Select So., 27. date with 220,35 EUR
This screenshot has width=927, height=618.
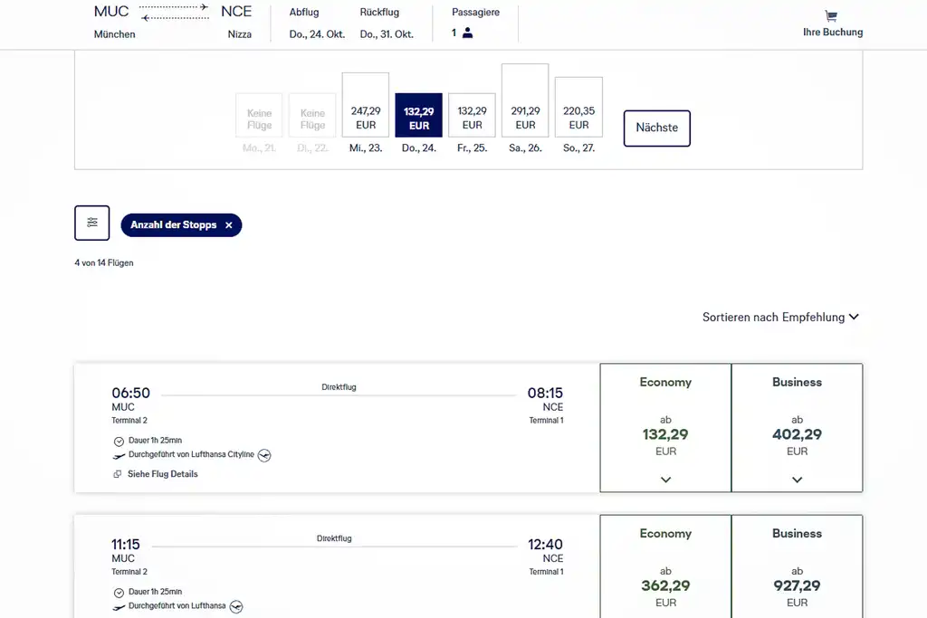tap(578, 107)
